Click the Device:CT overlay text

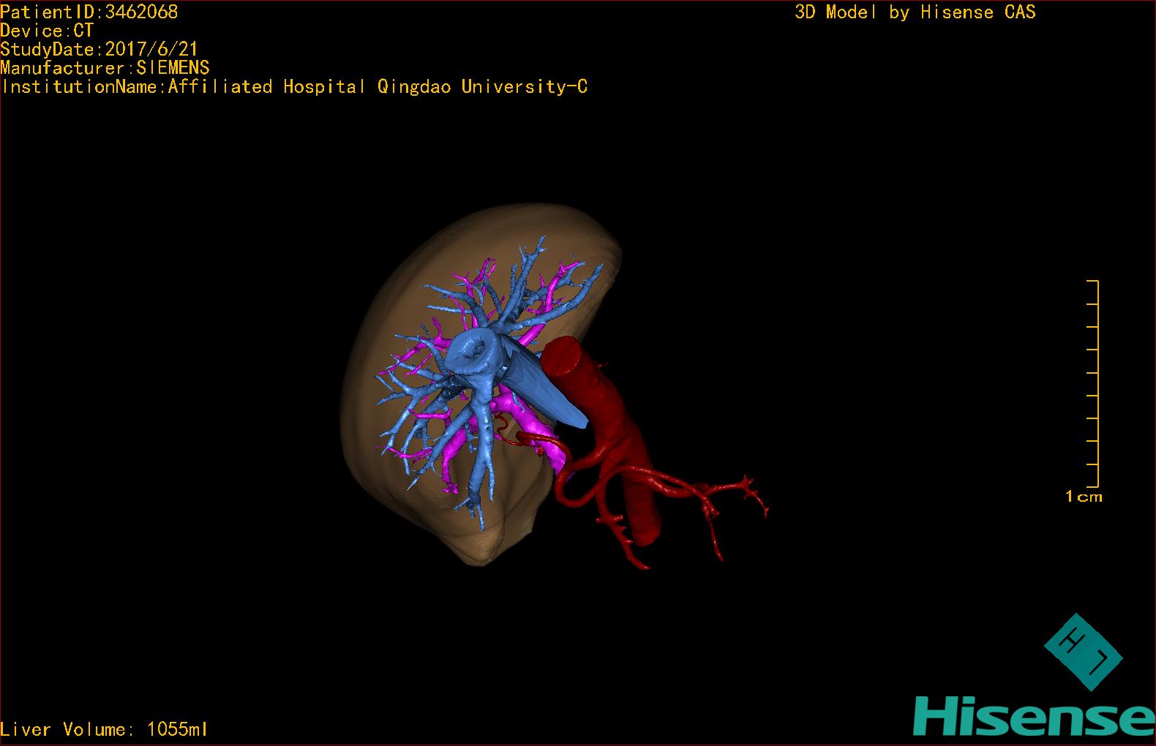[47, 31]
